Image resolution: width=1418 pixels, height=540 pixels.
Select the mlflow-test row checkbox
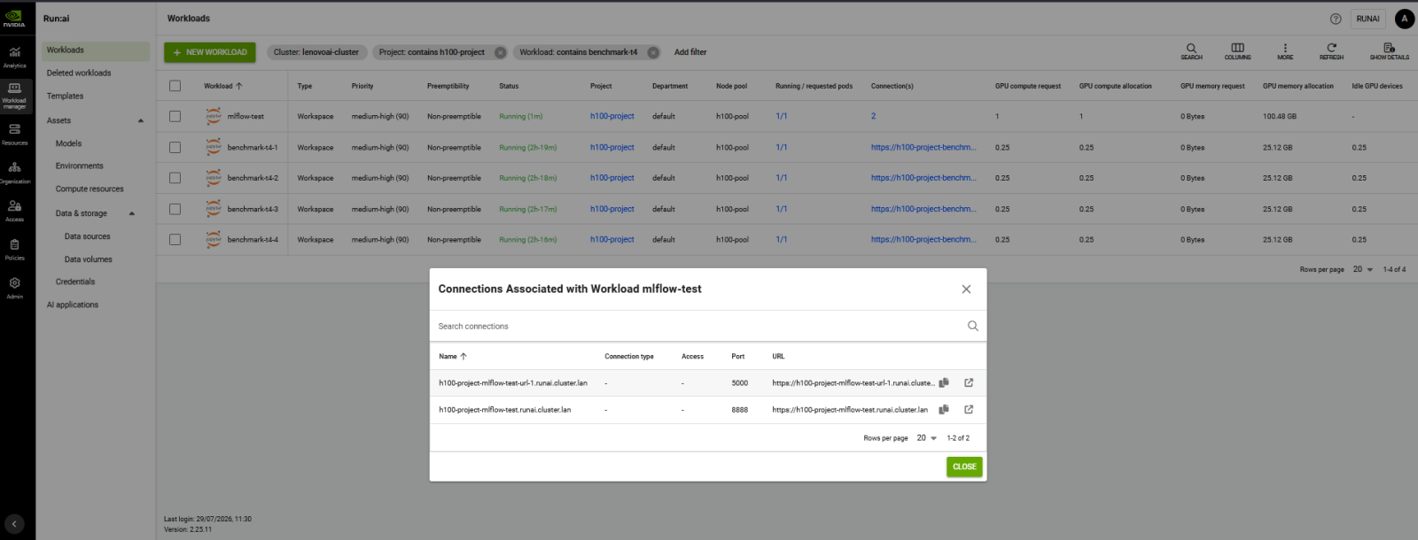pyautogui.click(x=175, y=116)
